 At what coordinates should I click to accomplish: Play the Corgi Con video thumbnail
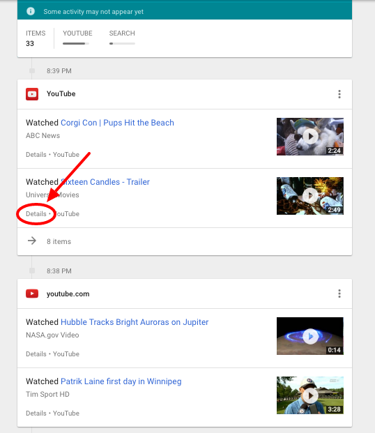(310, 137)
